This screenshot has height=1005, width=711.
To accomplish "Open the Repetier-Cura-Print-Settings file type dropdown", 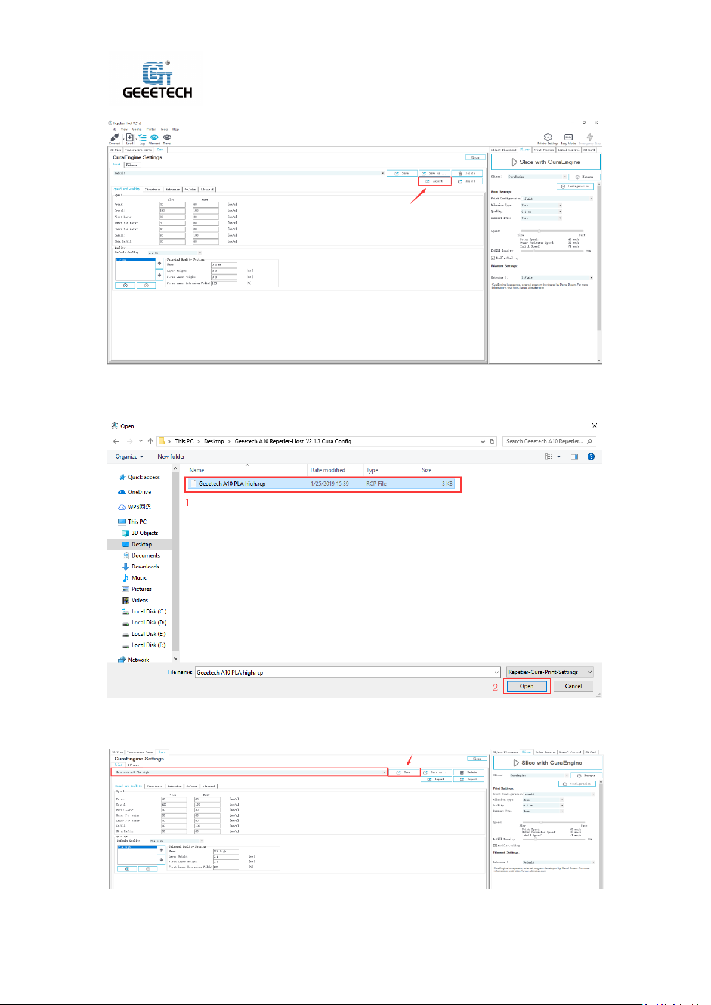I will point(550,672).
